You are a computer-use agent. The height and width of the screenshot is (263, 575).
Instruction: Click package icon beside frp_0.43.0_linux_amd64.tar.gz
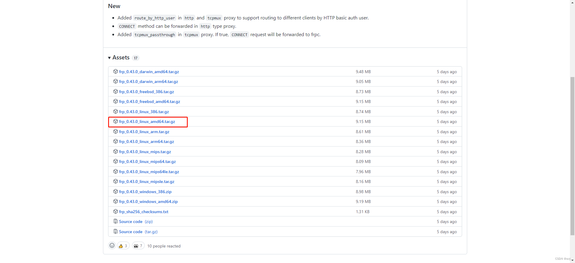click(x=116, y=121)
